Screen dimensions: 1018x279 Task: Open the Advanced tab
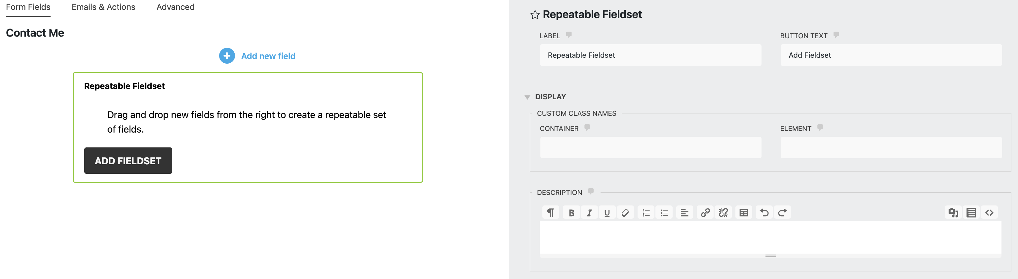pos(175,7)
